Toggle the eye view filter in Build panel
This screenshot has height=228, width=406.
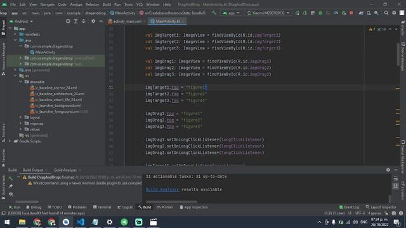[11, 194]
